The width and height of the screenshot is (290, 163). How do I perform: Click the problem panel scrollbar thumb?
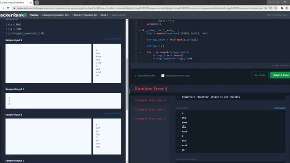pyautogui.click(x=127, y=84)
